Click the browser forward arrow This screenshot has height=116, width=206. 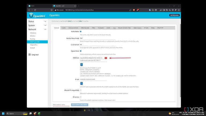pyautogui.click(x=32, y=10)
